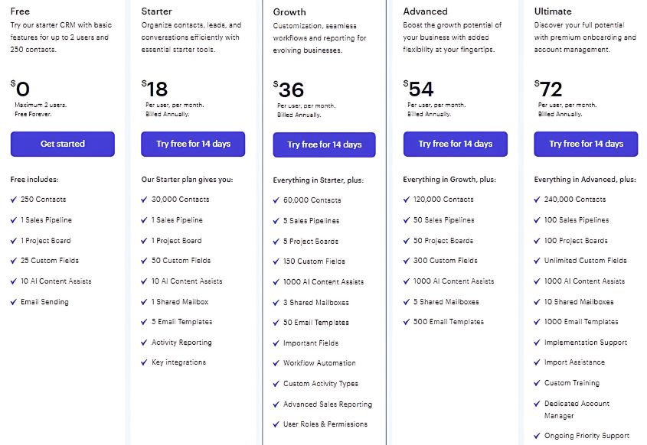The height and width of the screenshot is (445, 647).
Task: Click the checkmark next to Dedicated Account Manager
Action: [538, 404]
